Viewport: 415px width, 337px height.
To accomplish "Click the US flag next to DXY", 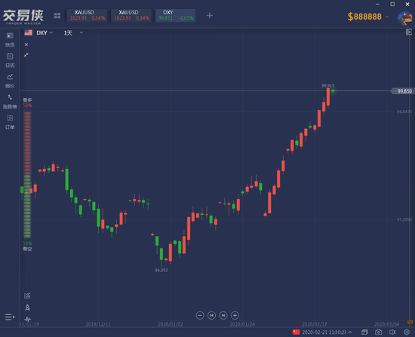I will [x=29, y=32].
